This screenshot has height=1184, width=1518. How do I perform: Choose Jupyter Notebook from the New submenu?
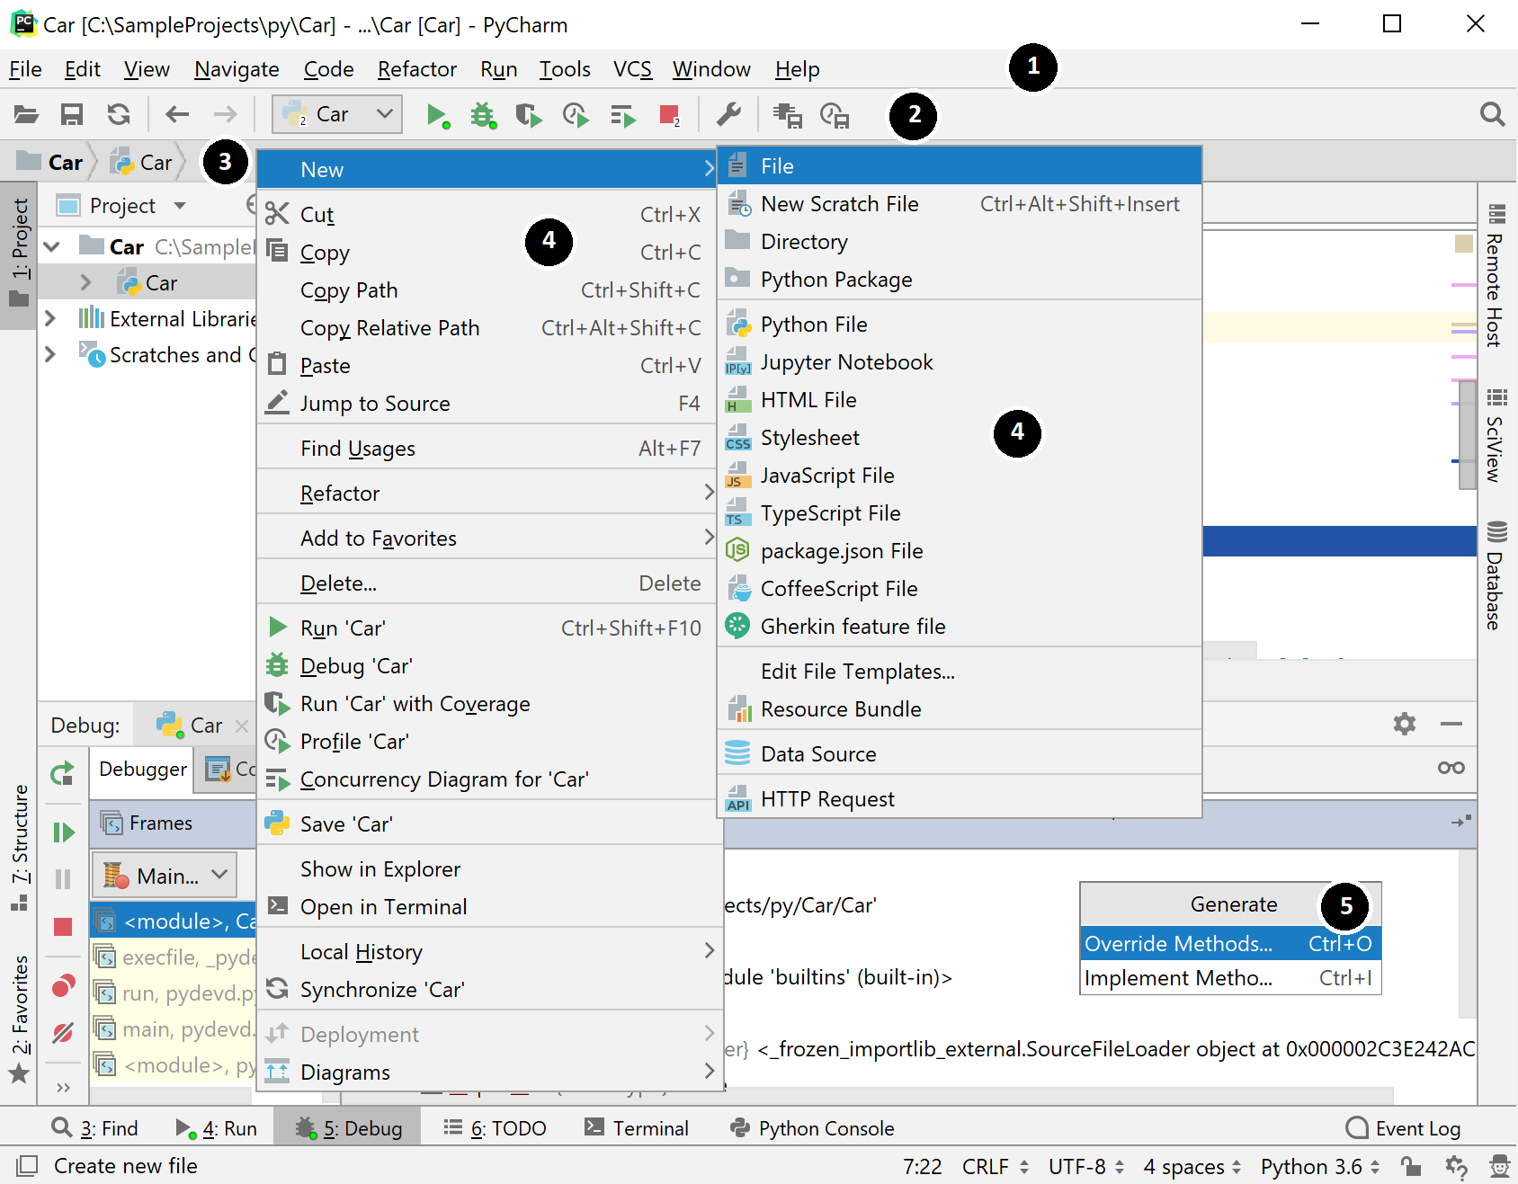[960, 362]
